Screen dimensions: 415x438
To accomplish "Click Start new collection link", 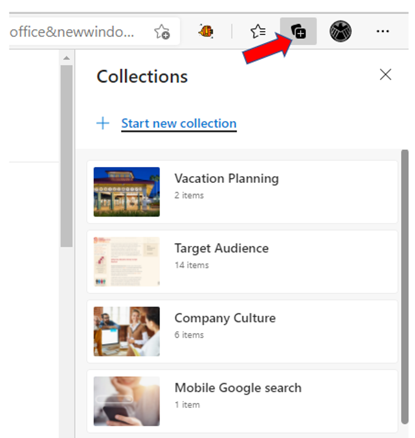I will [x=179, y=124].
